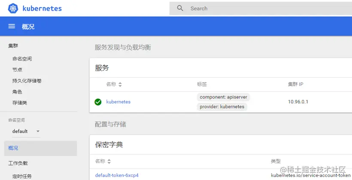Screen dimensions: 352x180
Task: Click the 配置与存储 section heading
Action: coord(110,124)
